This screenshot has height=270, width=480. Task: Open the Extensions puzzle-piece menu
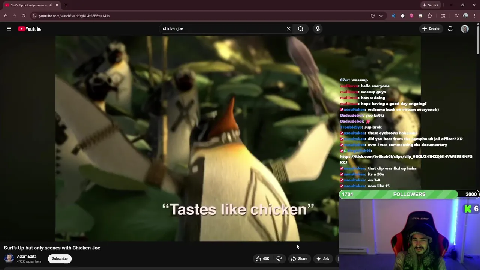pyautogui.click(x=430, y=16)
